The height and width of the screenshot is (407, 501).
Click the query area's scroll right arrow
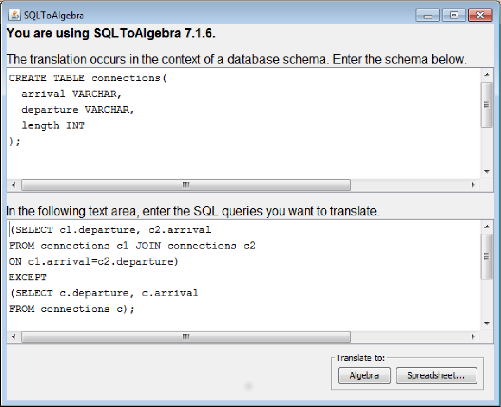[473, 337]
